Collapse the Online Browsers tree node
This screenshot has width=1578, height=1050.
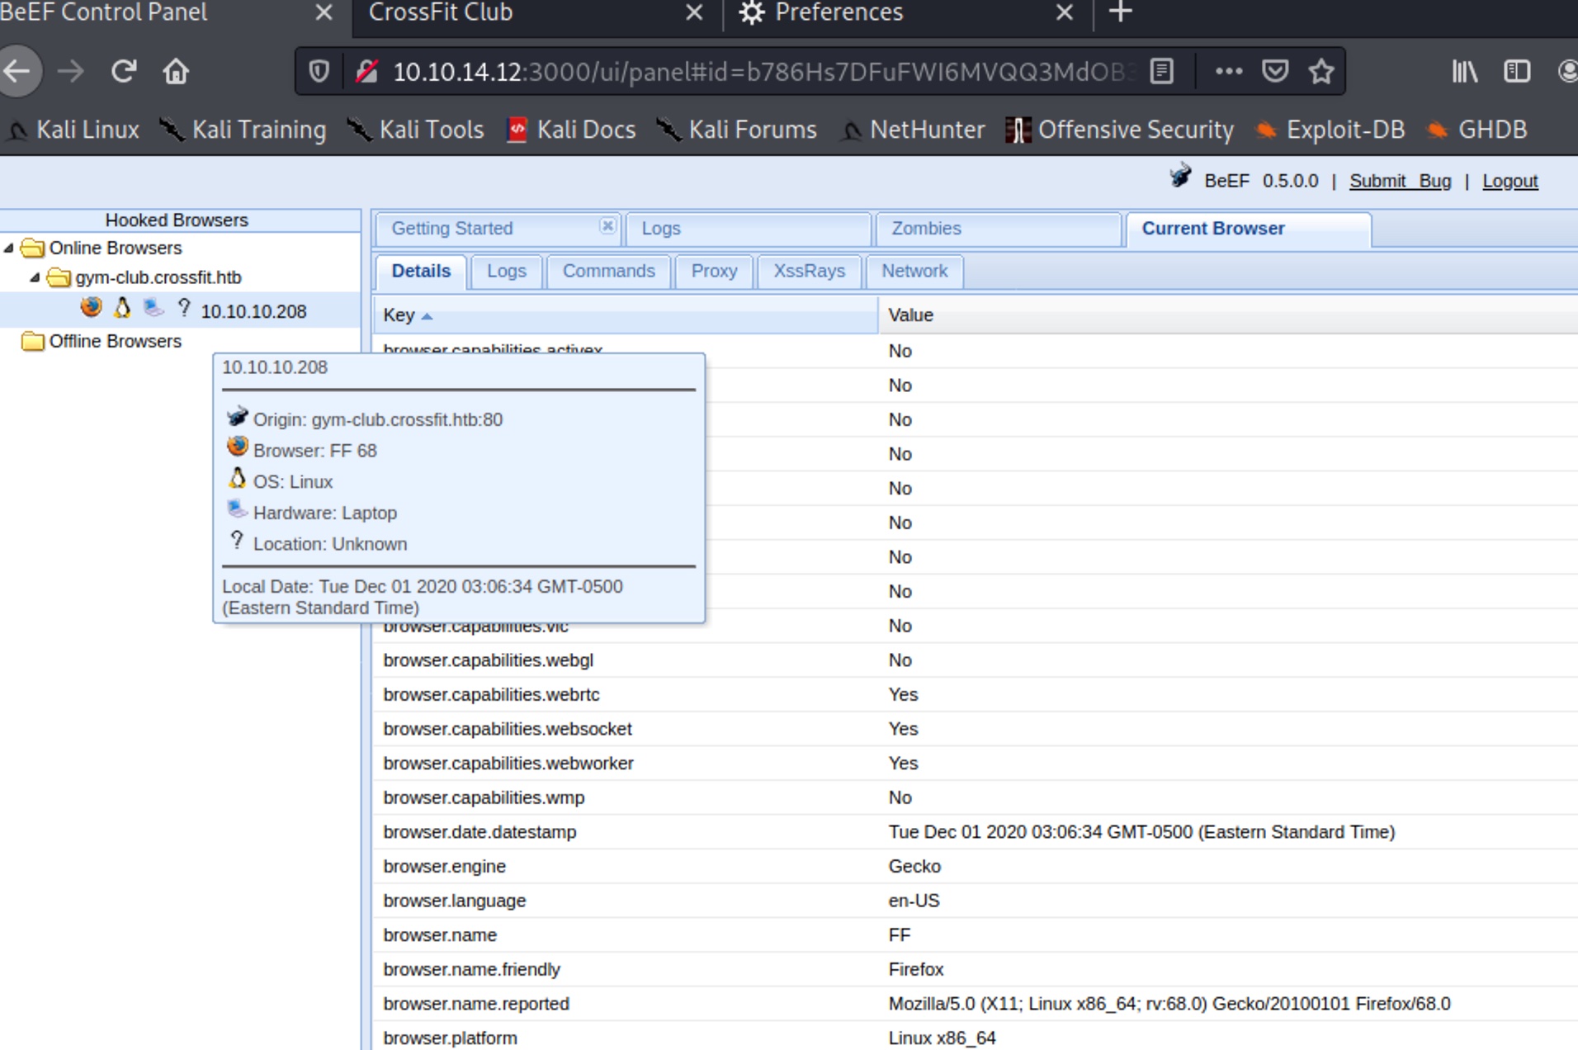tap(9, 248)
